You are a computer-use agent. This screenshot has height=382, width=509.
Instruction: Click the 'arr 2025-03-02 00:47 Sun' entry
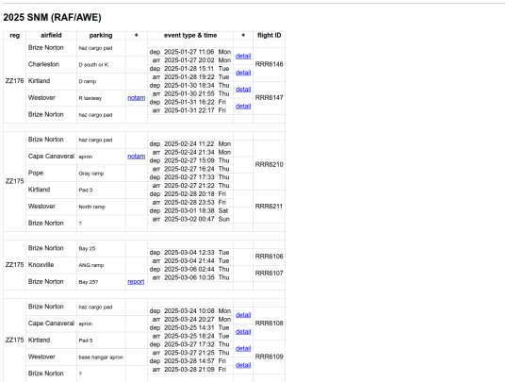coord(190,219)
